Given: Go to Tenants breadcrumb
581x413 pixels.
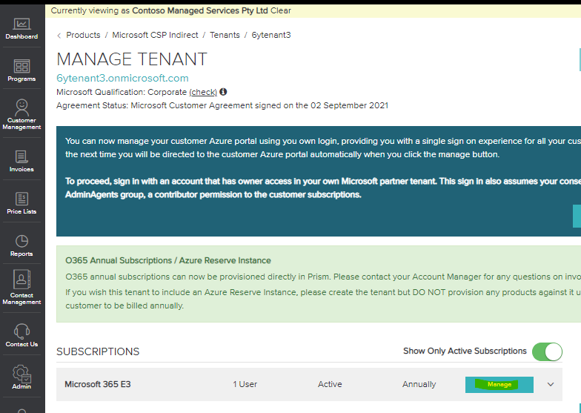Looking at the screenshot, I should (x=225, y=35).
